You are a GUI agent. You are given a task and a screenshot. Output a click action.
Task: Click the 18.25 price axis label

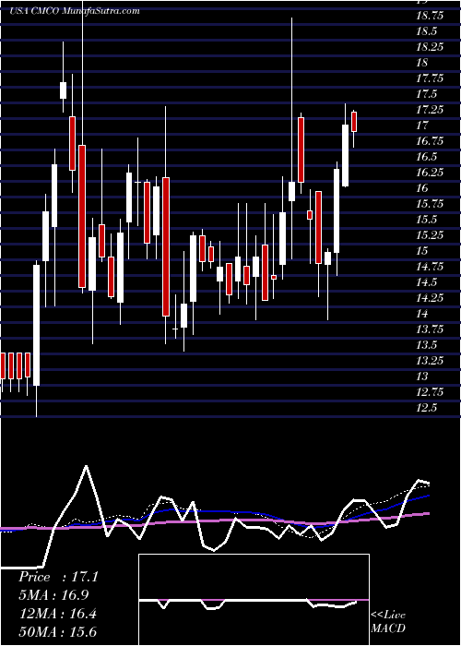[431, 47]
